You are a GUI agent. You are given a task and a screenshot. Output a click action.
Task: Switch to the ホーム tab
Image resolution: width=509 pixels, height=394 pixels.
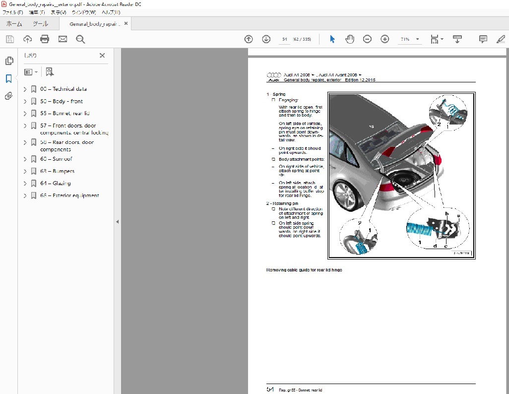point(14,24)
